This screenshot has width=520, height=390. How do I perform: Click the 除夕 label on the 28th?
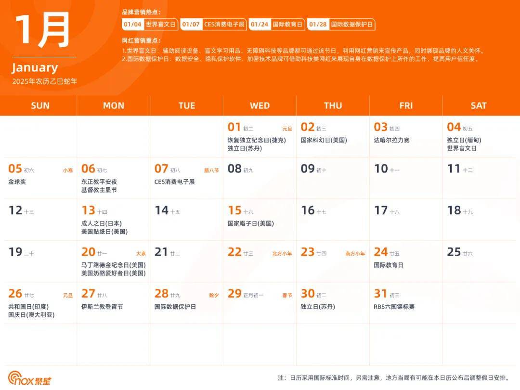(x=214, y=295)
